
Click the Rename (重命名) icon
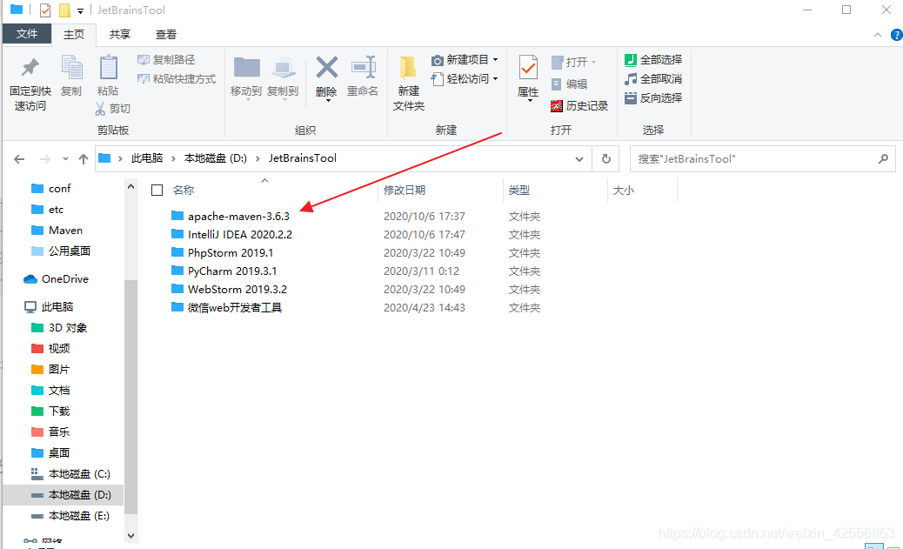click(x=364, y=67)
